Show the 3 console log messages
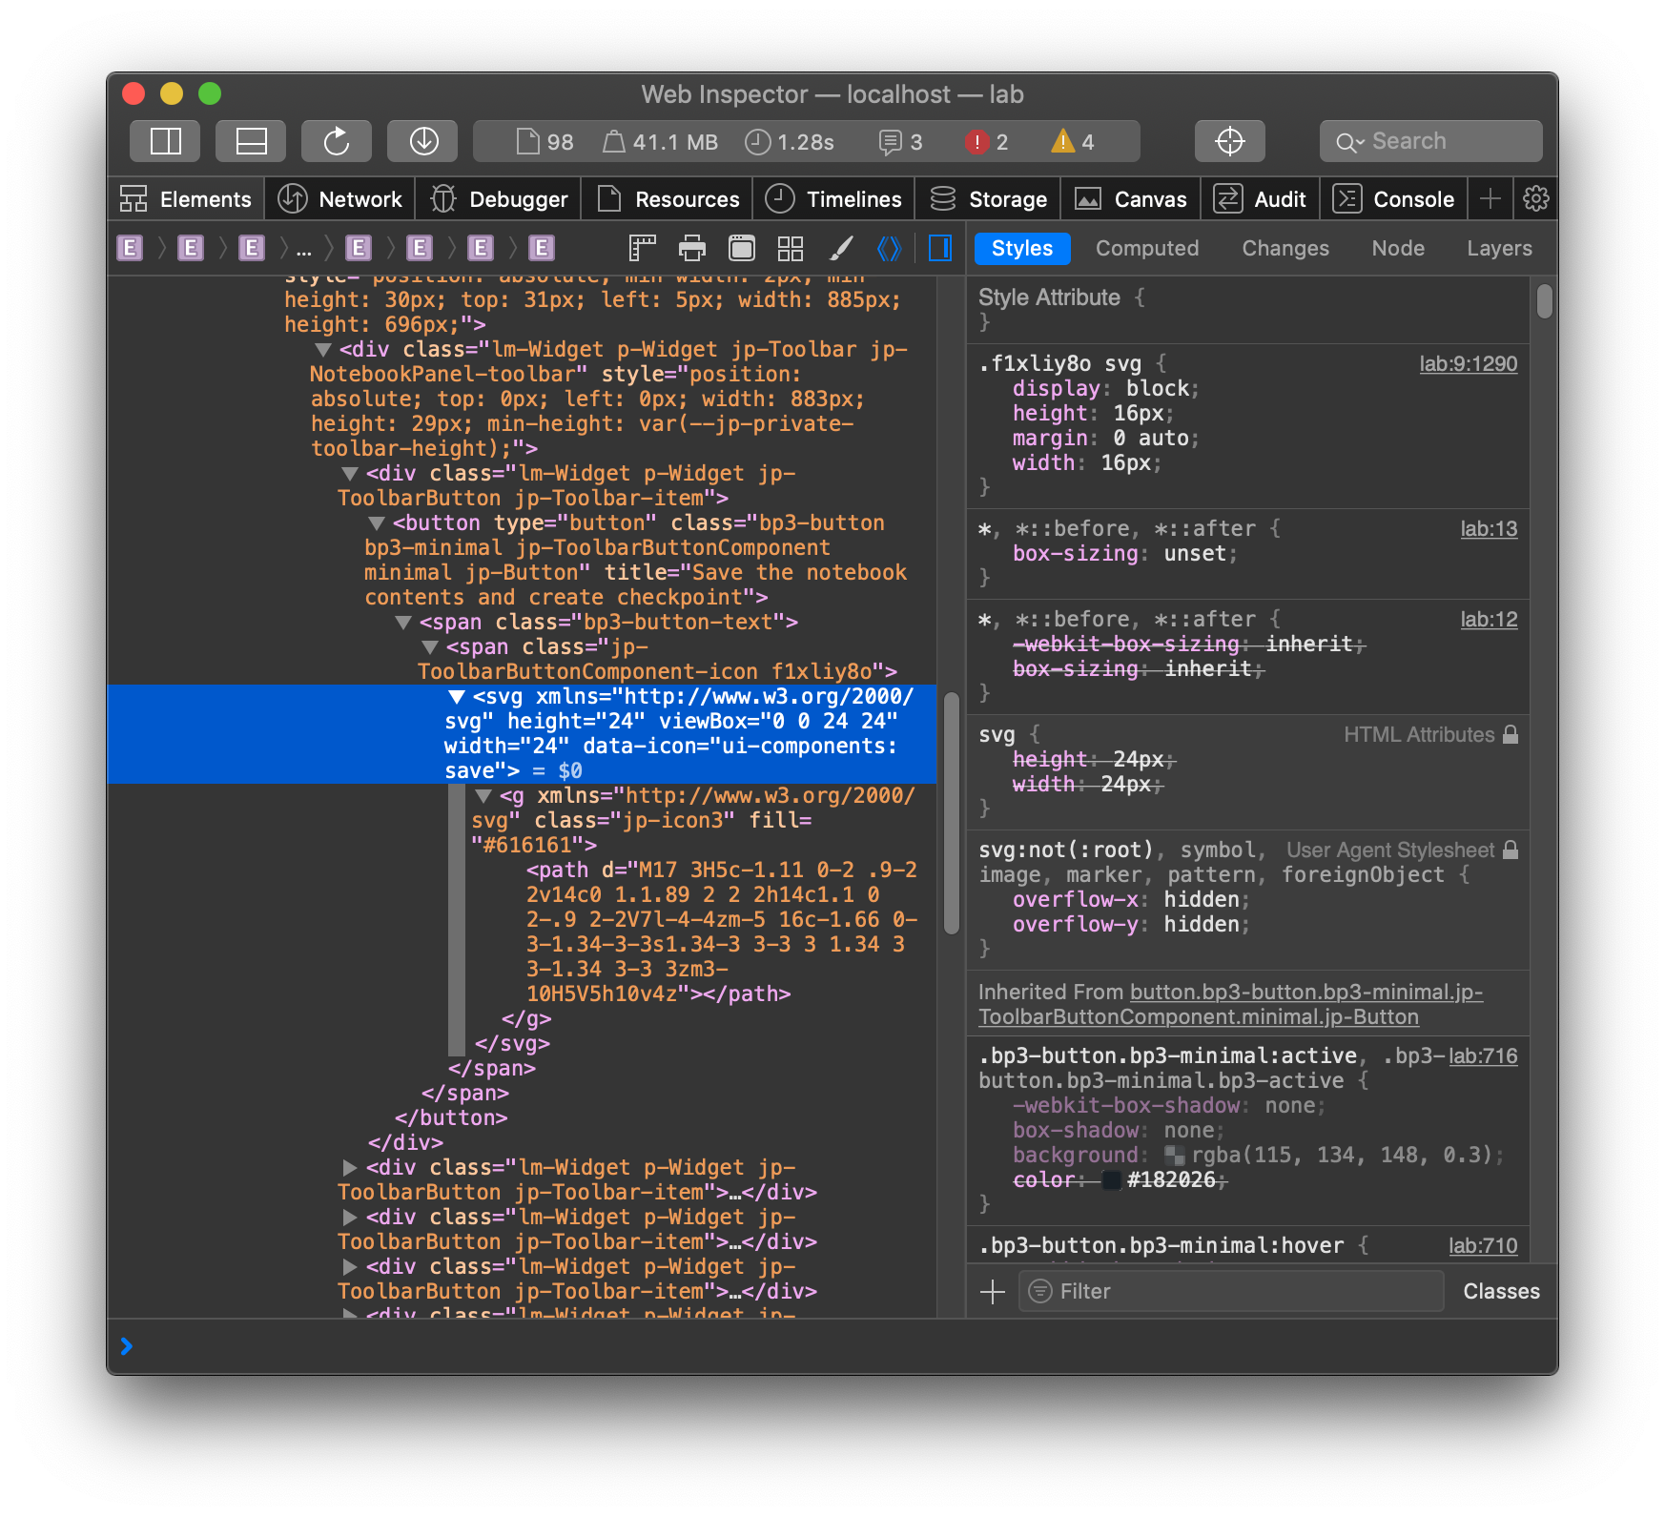Screen dimensions: 1665x1516 click(901, 142)
